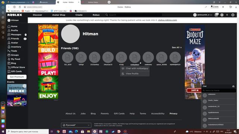Open Messages in the sidebar
The image size is (239, 134).
[15, 35]
